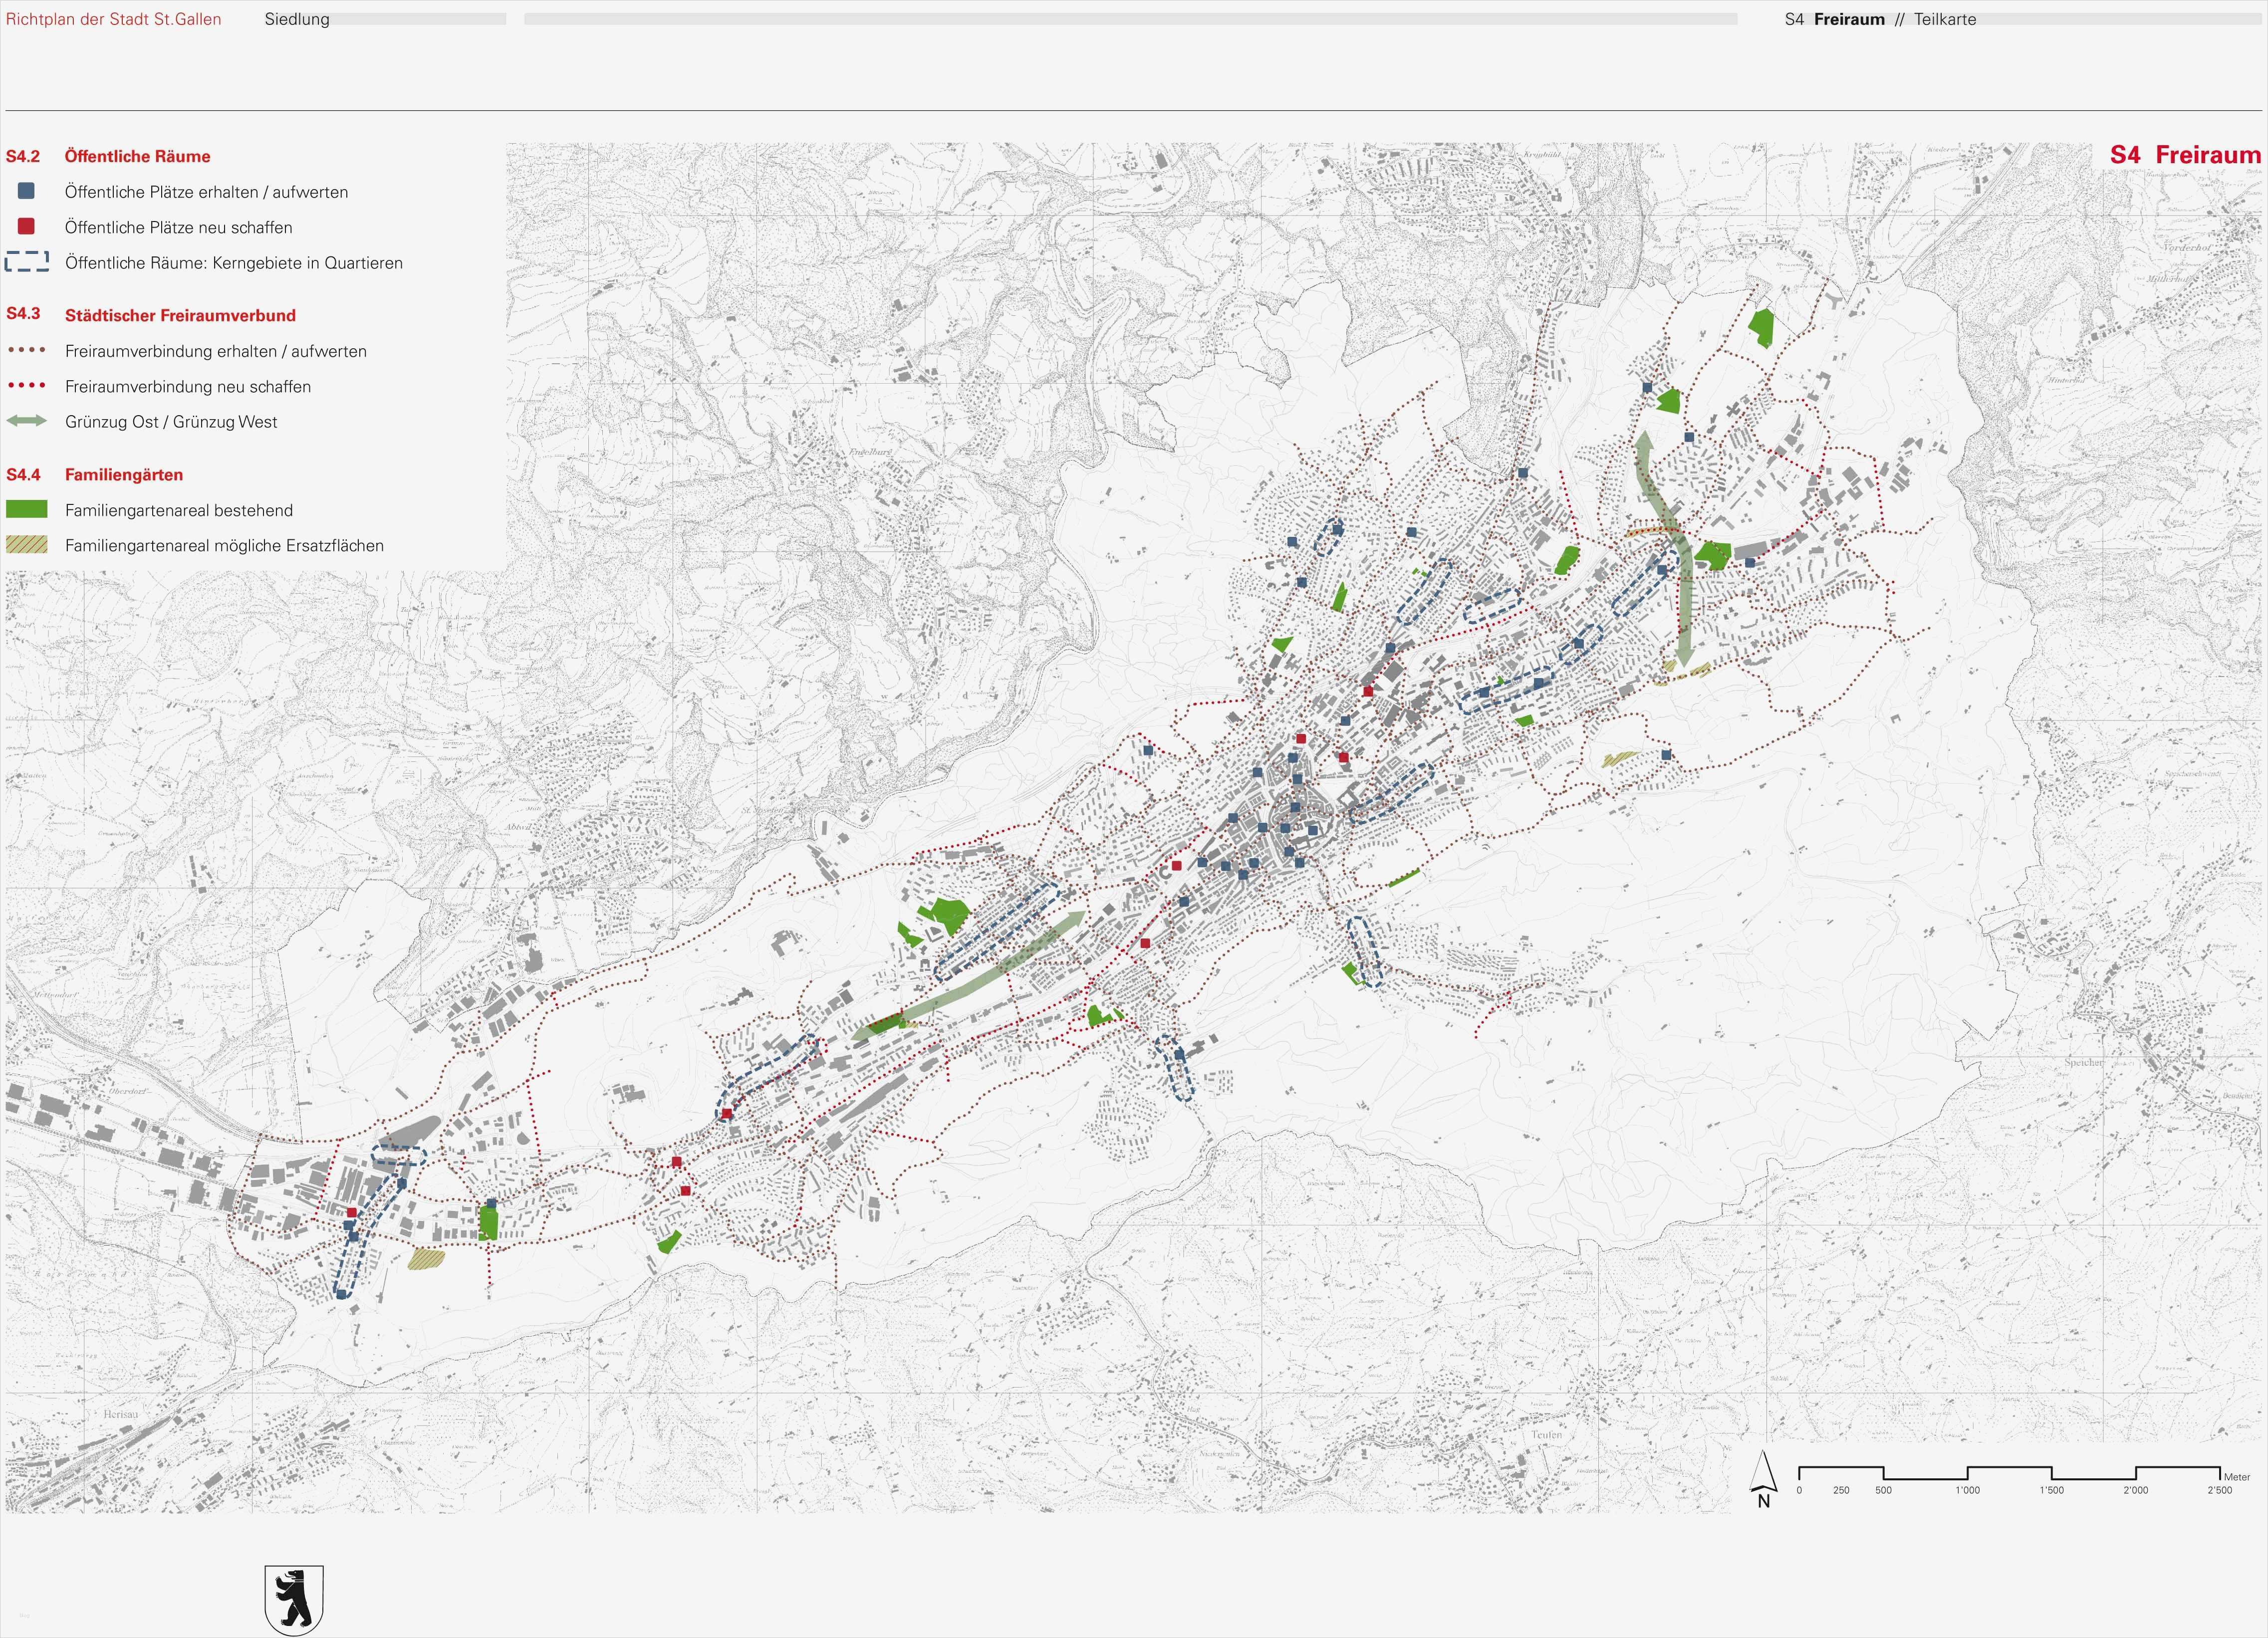Click the St.Gallen bear coat of arms

click(294, 1599)
